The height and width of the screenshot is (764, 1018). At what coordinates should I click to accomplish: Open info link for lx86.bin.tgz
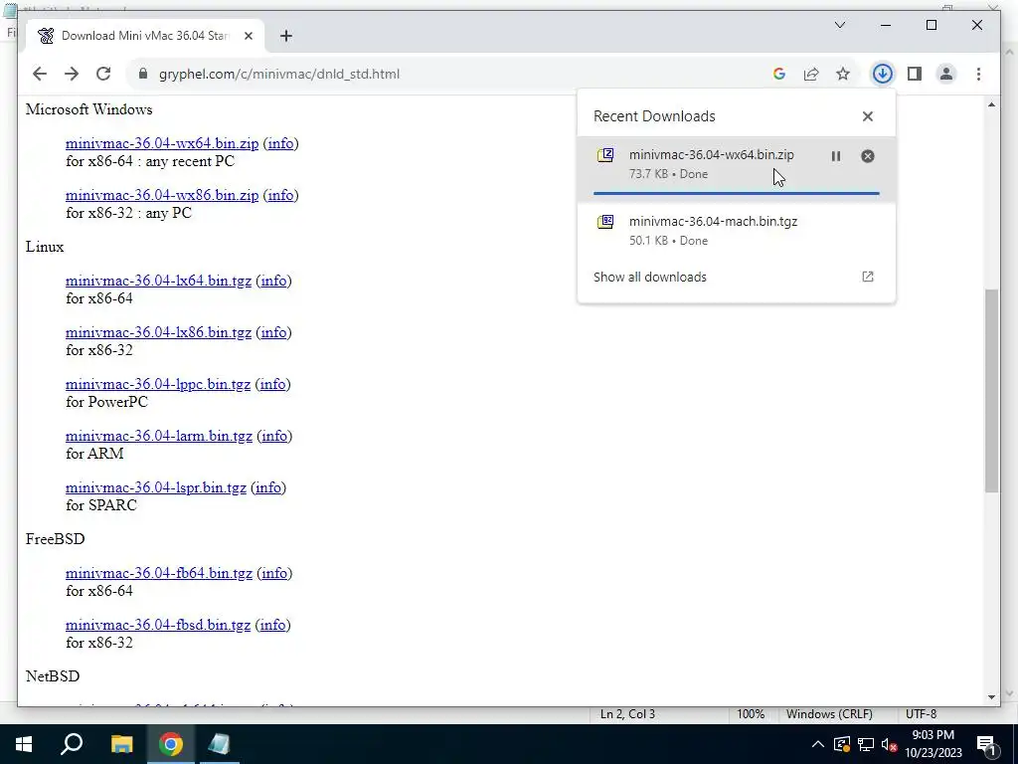273,332
